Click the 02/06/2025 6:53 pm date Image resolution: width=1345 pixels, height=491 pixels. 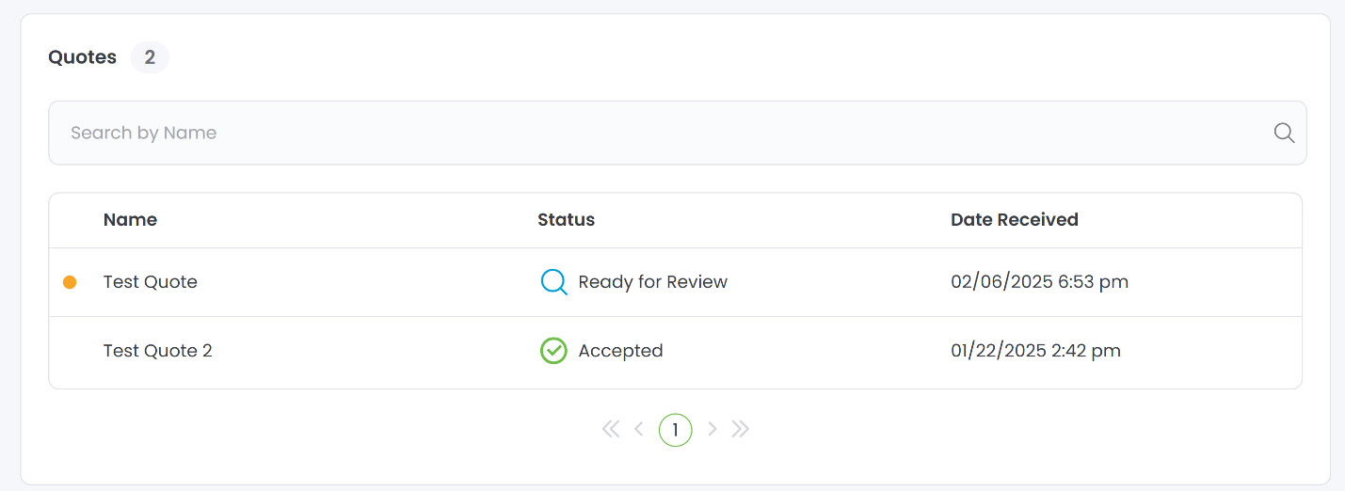1040,282
